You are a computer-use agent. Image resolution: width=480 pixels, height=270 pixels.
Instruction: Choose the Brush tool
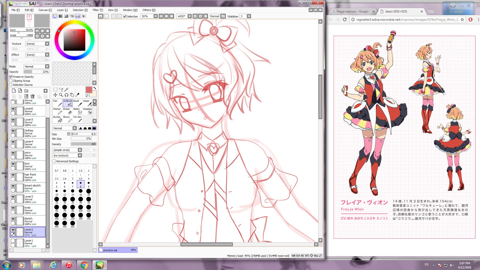[78, 103]
